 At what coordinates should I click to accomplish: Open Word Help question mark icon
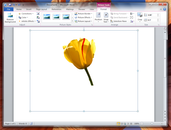[164, 9]
